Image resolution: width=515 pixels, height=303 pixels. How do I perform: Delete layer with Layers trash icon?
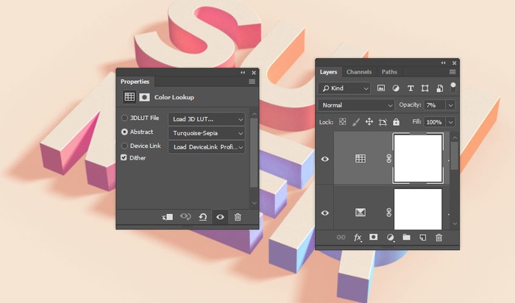pyautogui.click(x=439, y=238)
